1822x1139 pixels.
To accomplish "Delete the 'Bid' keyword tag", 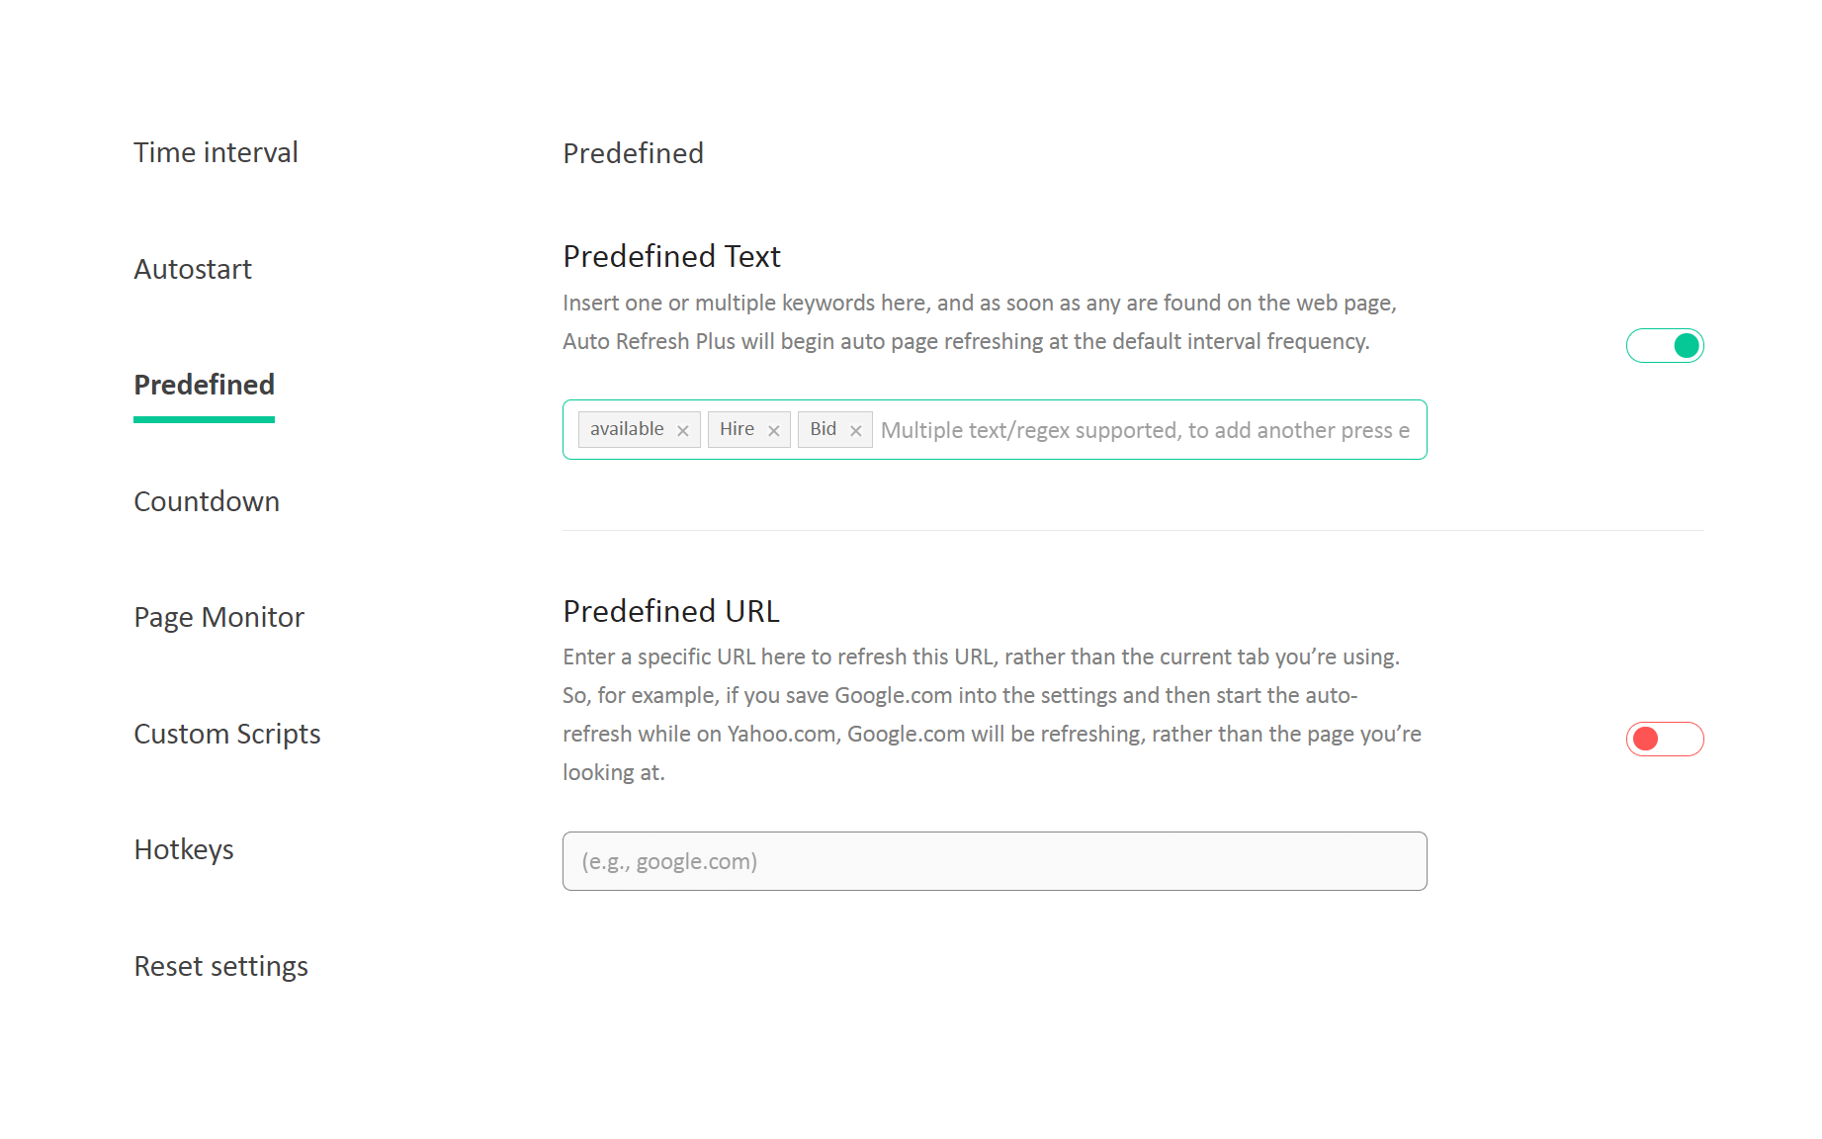I will [x=855, y=431].
